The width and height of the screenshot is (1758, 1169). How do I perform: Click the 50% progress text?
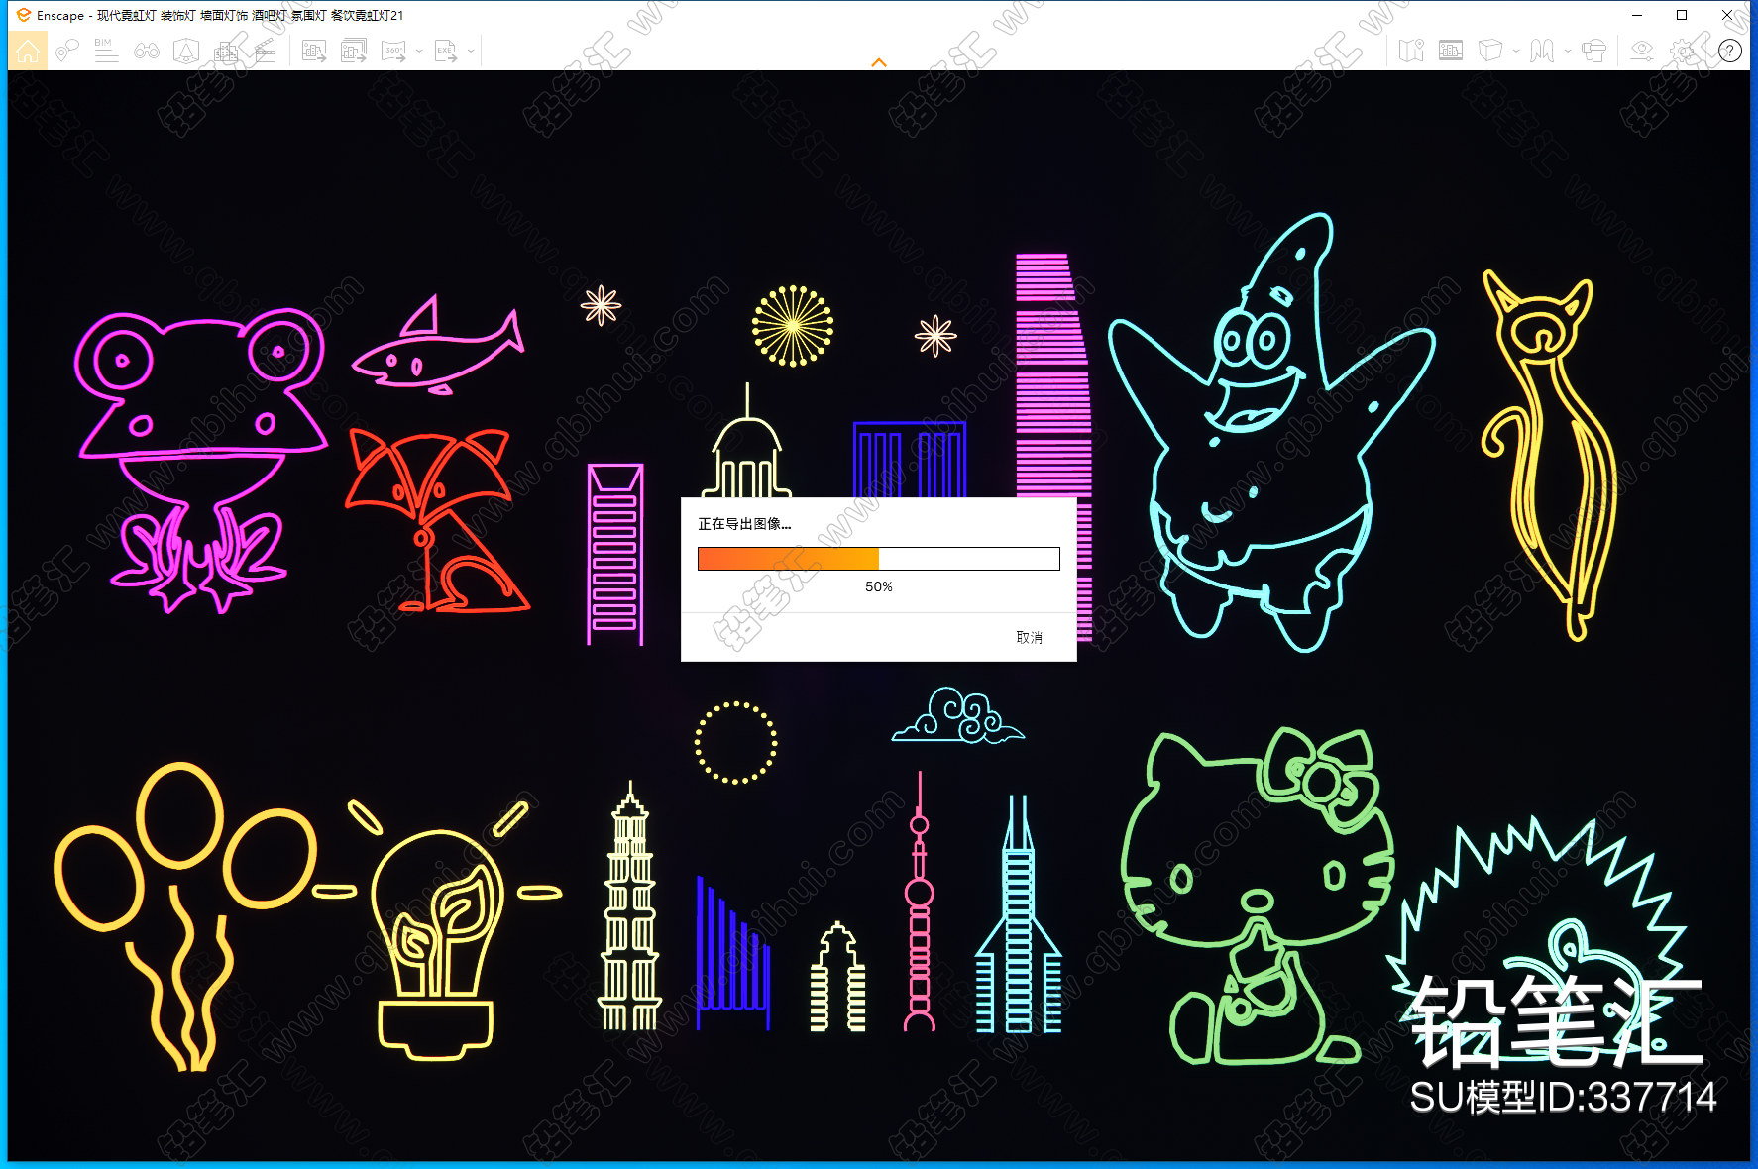pos(879,586)
